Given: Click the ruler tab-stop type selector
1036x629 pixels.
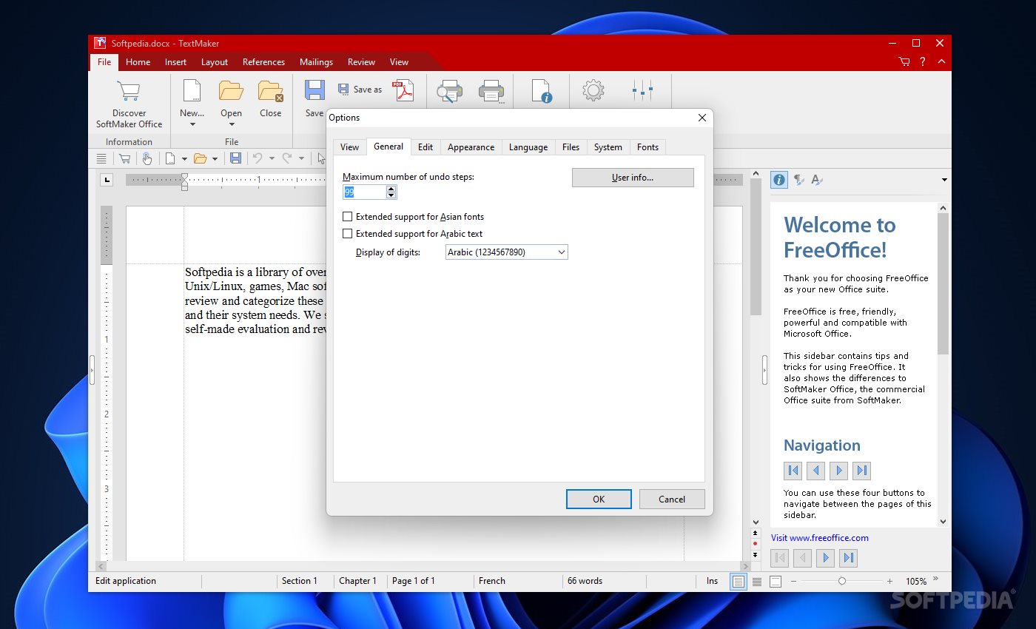Looking at the screenshot, I should click(x=107, y=179).
